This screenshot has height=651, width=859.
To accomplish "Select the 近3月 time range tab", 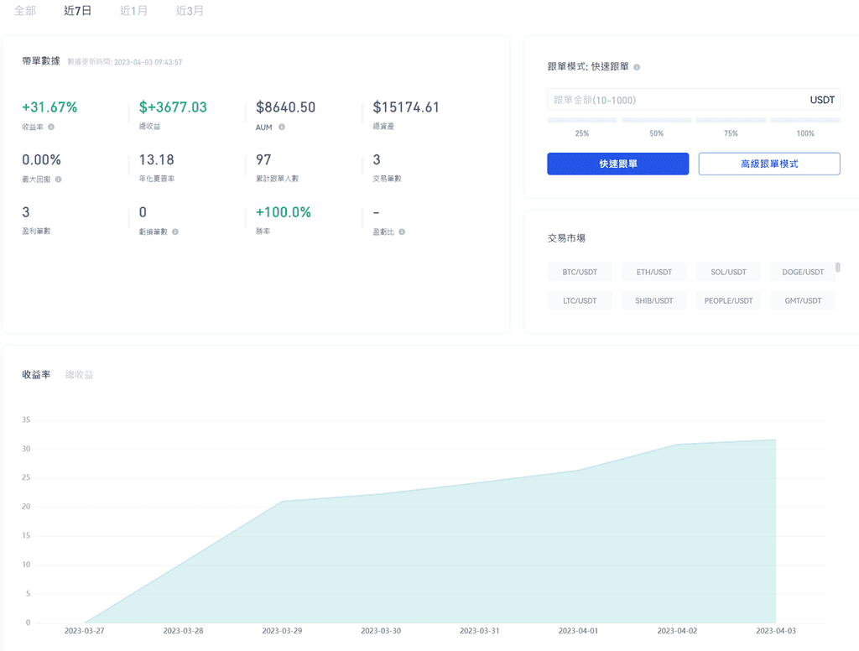I will point(189,11).
